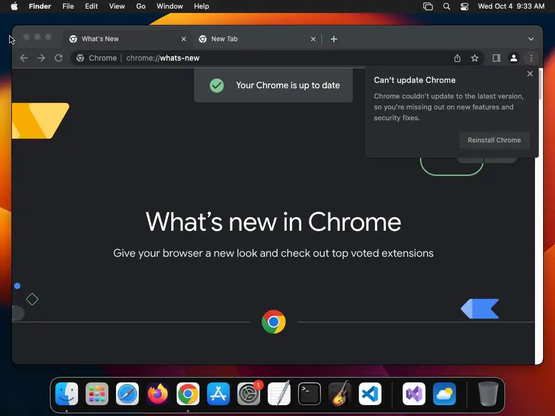
Task: Dismiss the Can't update Chrome popup
Action: click(x=530, y=74)
